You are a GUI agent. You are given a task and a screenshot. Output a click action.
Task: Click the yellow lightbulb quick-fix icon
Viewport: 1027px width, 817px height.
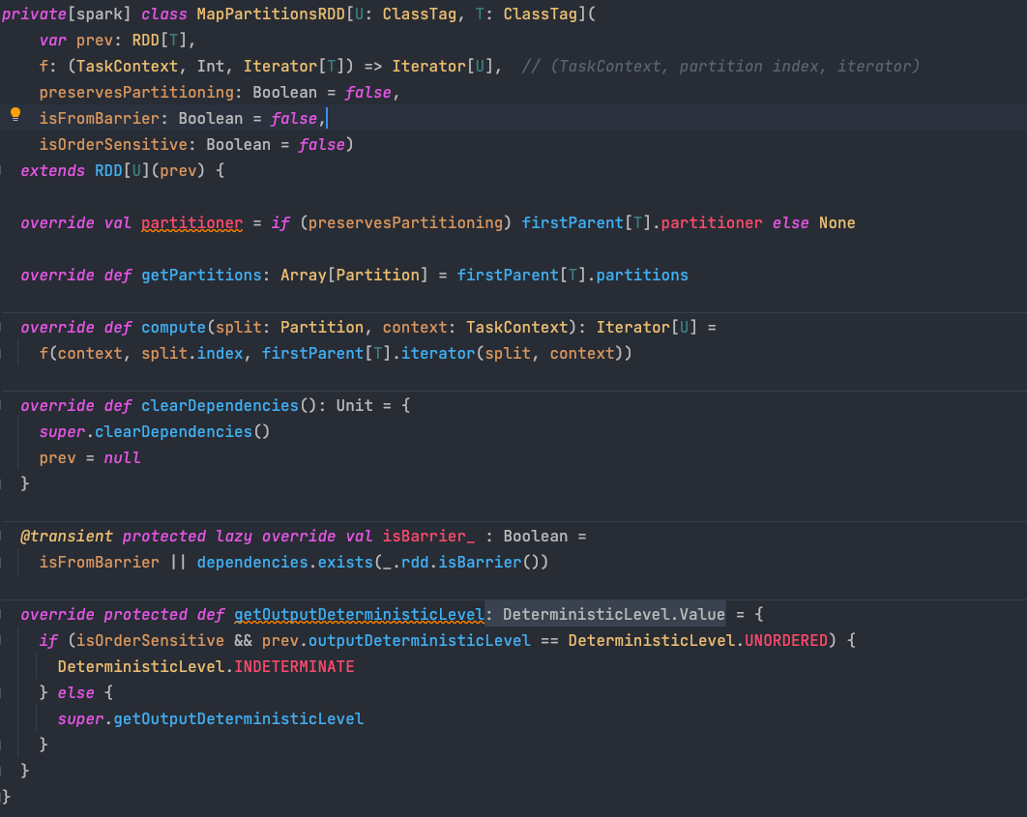[x=15, y=114]
